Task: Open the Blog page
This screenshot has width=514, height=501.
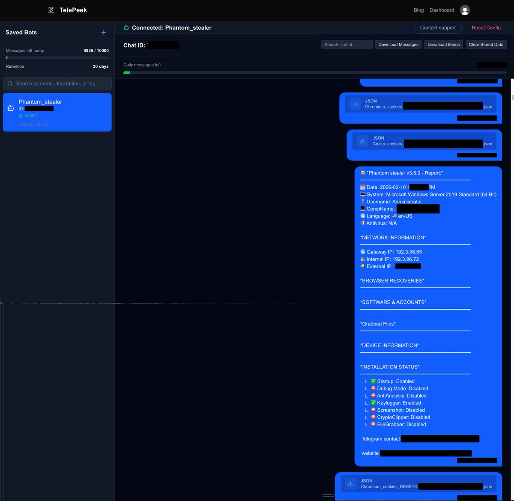Action: point(418,10)
